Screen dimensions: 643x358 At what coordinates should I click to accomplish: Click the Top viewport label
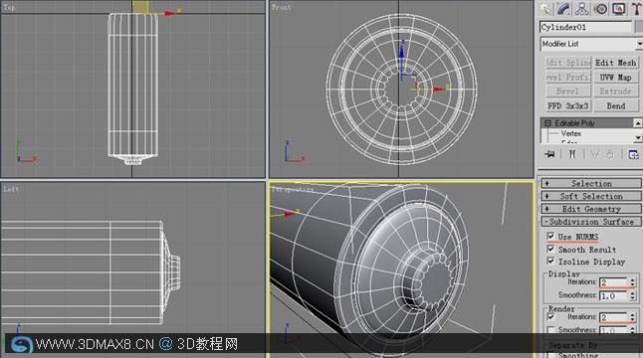point(9,7)
